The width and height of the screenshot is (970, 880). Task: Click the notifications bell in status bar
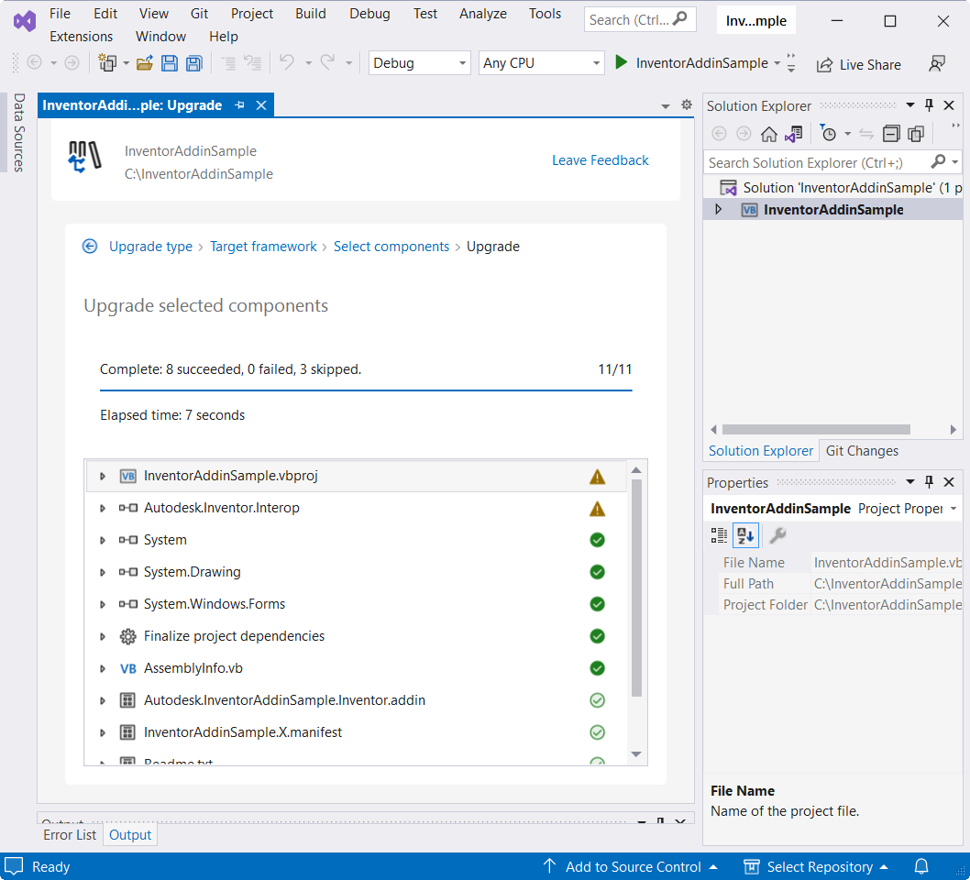[x=921, y=866]
